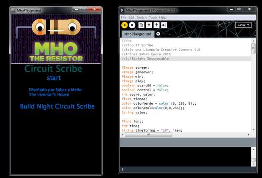Viewport: 262px width, 178px height.
Task: Maximize the Processing window
Action: (x=239, y=9)
